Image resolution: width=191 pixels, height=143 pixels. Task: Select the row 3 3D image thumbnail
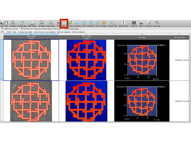point(142,60)
